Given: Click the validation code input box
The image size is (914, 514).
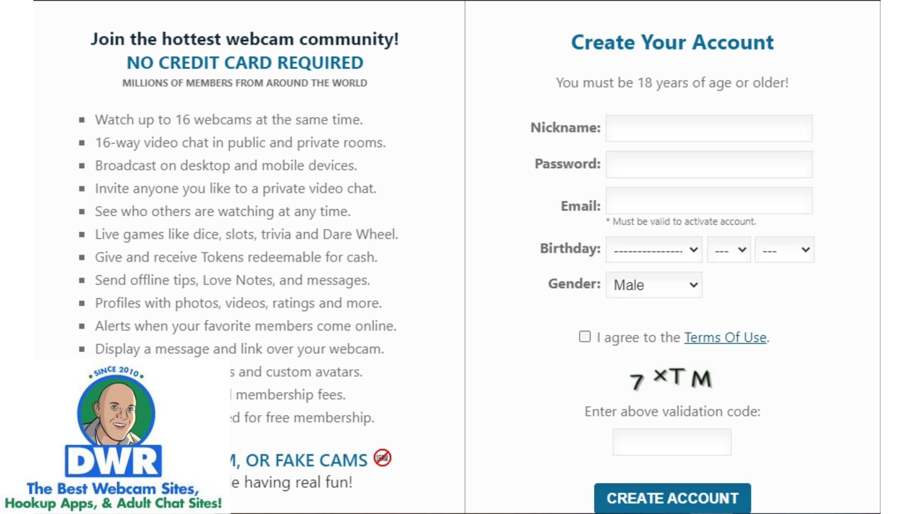Looking at the screenshot, I should coord(672,442).
